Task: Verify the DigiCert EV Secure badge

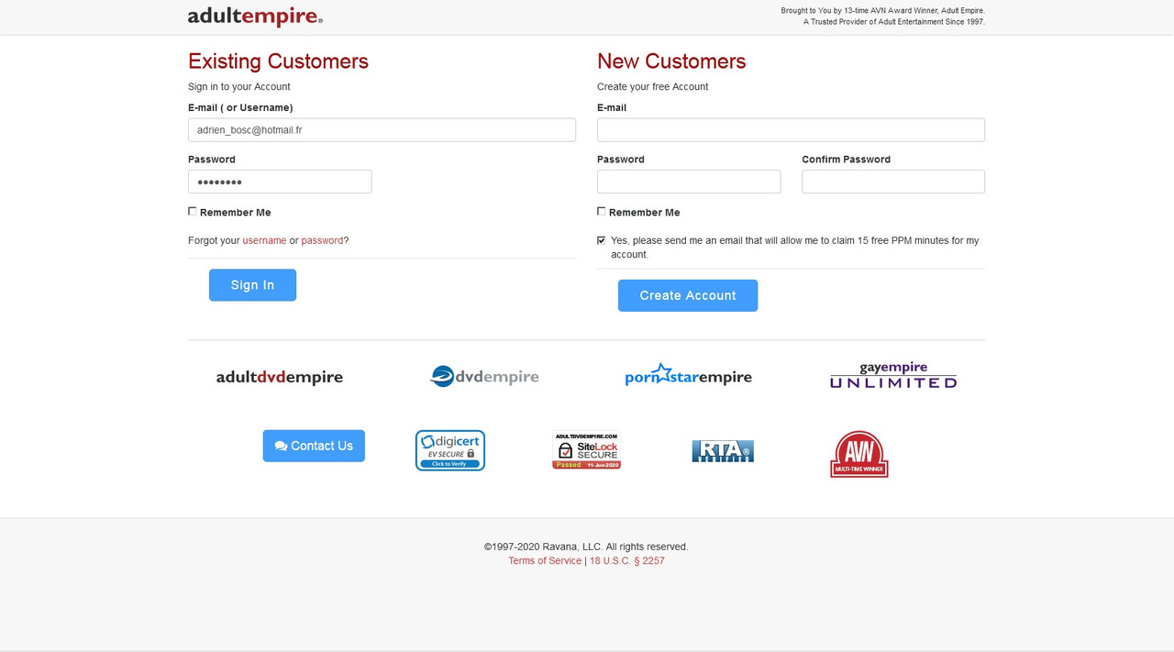Action: (450, 450)
